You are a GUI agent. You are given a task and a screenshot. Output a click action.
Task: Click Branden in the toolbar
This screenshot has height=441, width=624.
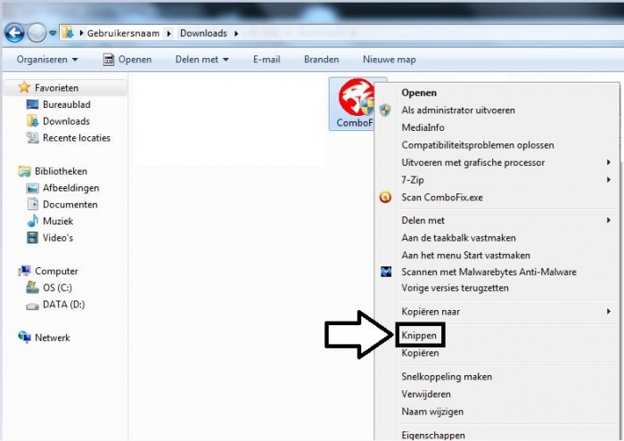pyautogui.click(x=322, y=60)
